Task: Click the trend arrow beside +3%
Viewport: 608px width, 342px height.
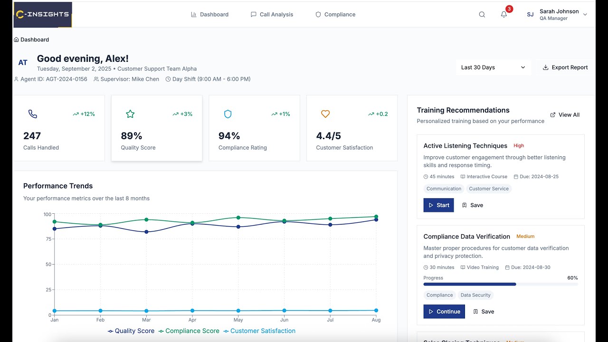Action: coord(175,114)
